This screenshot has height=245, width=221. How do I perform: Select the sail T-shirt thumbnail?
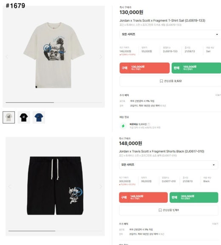[x=9, y=117]
